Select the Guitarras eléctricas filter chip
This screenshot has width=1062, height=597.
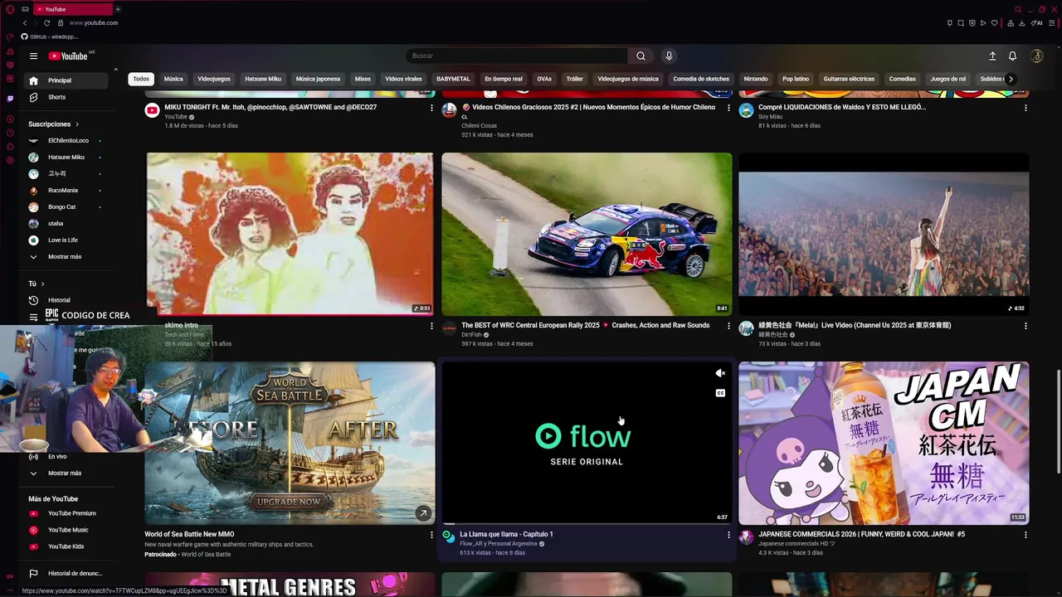(x=849, y=79)
